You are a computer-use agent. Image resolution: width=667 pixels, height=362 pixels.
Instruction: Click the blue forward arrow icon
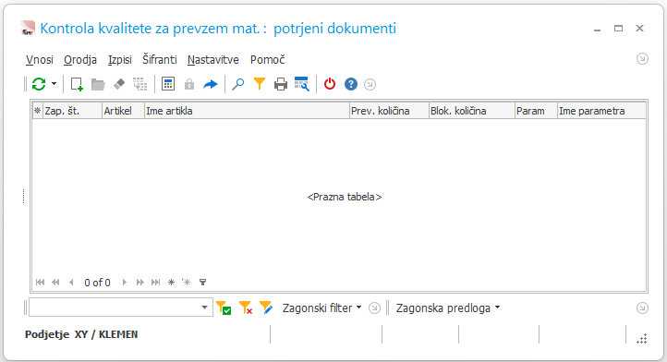210,85
